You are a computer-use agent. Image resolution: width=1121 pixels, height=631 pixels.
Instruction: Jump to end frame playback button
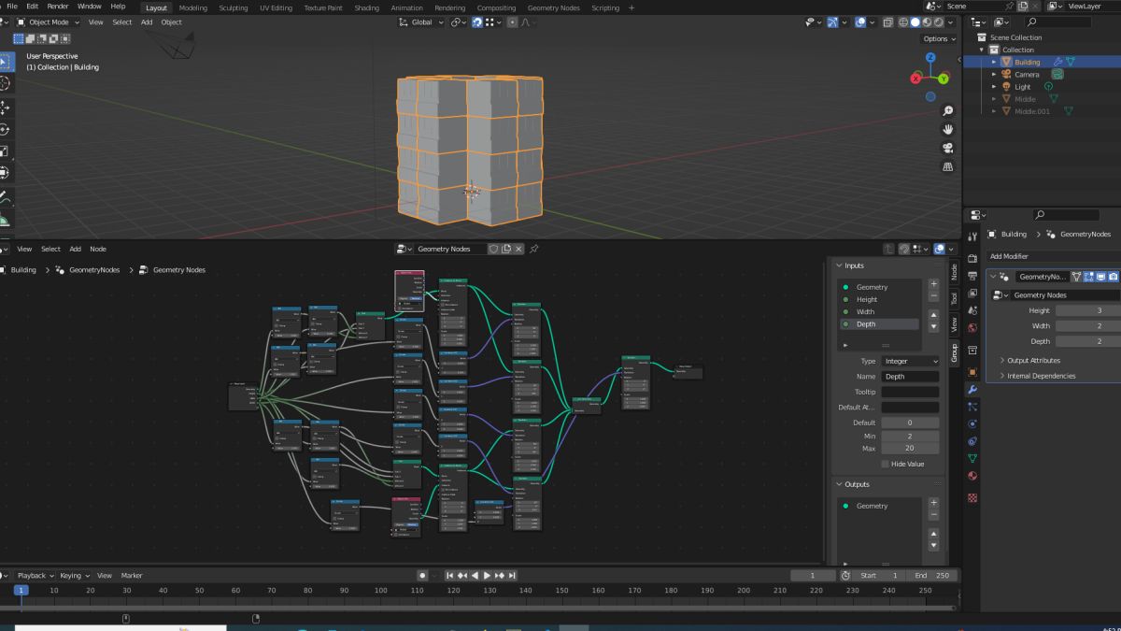pos(512,575)
